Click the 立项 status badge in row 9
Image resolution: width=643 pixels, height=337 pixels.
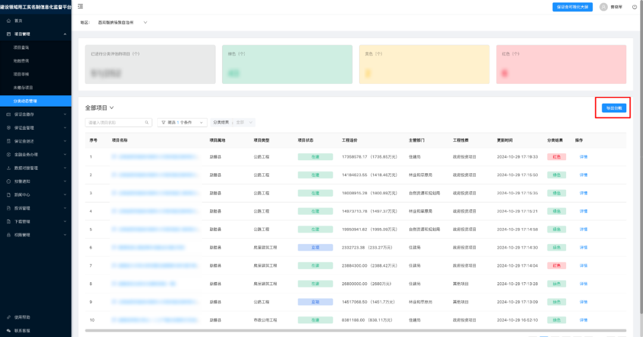316,302
